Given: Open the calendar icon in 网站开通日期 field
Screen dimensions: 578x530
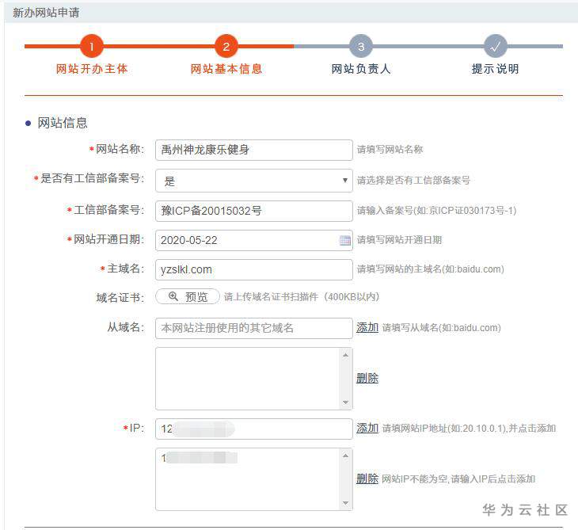Looking at the screenshot, I should 345,241.
